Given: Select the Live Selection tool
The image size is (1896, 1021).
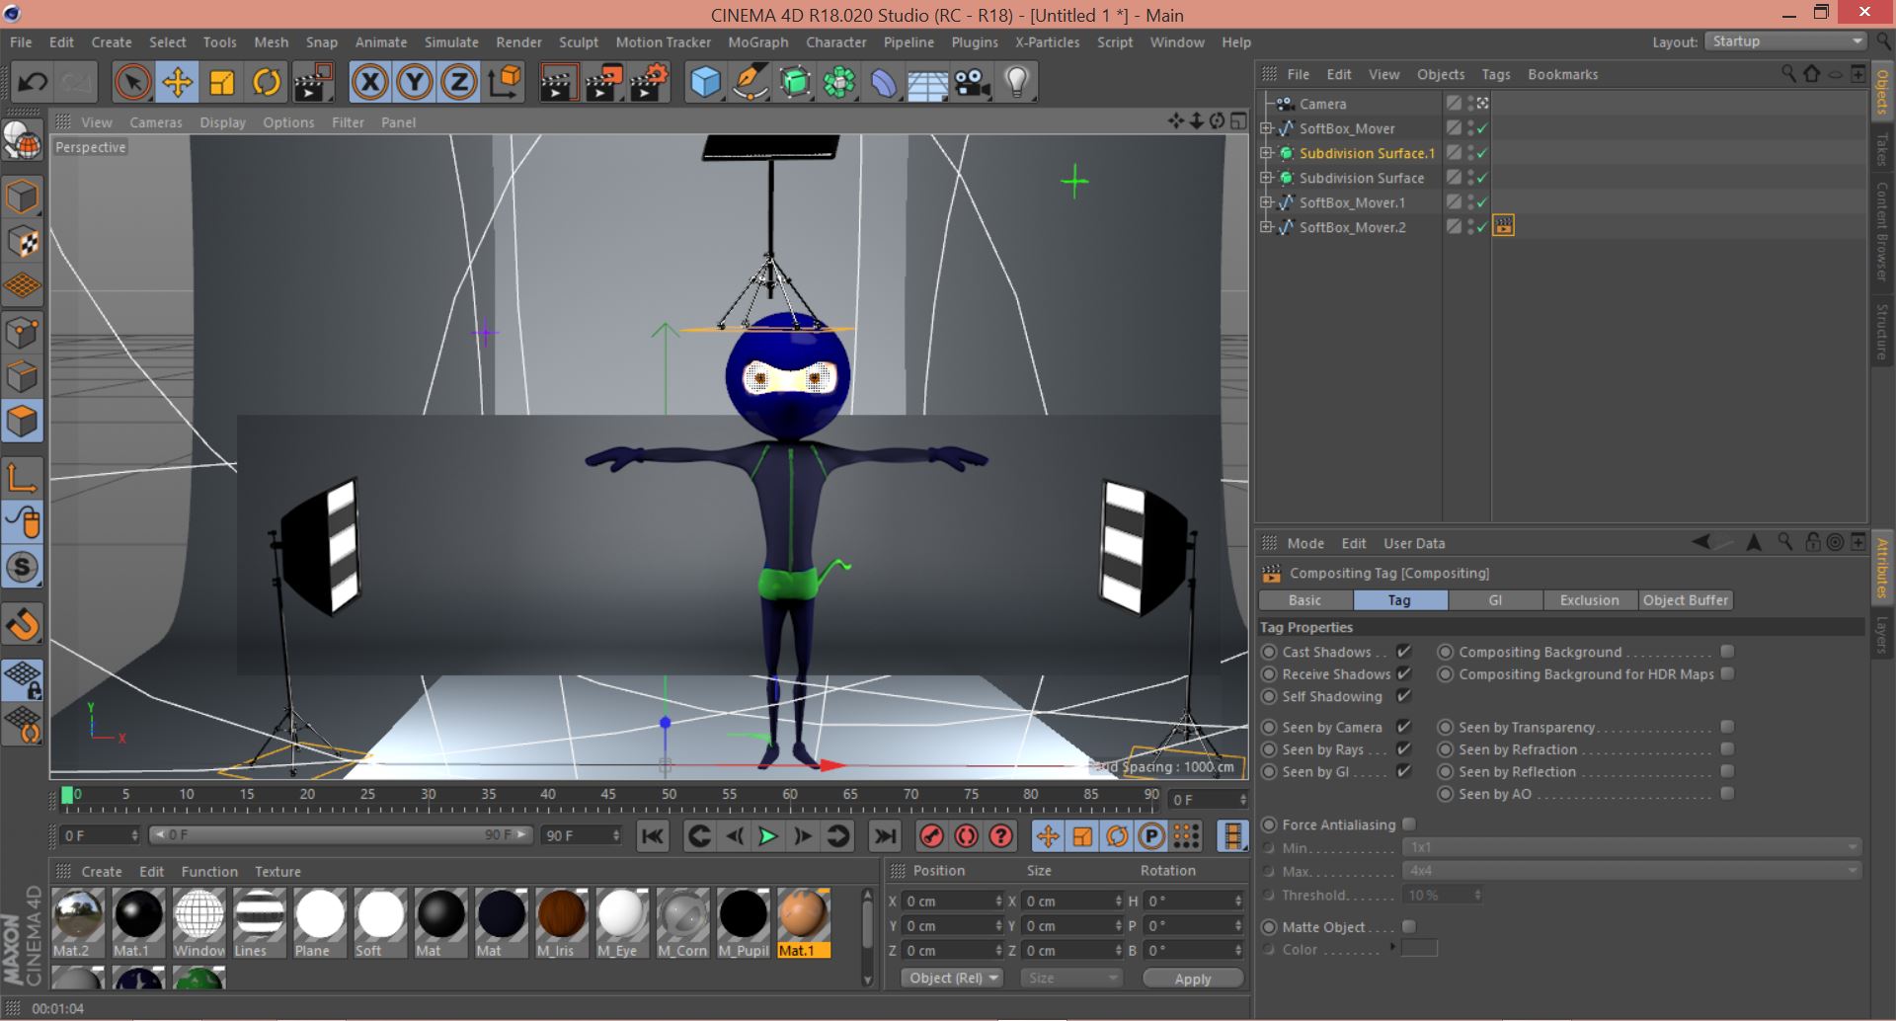Looking at the screenshot, I should tap(132, 83).
